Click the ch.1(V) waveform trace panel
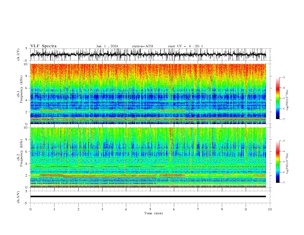304x235 pixels. click(x=150, y=55)
